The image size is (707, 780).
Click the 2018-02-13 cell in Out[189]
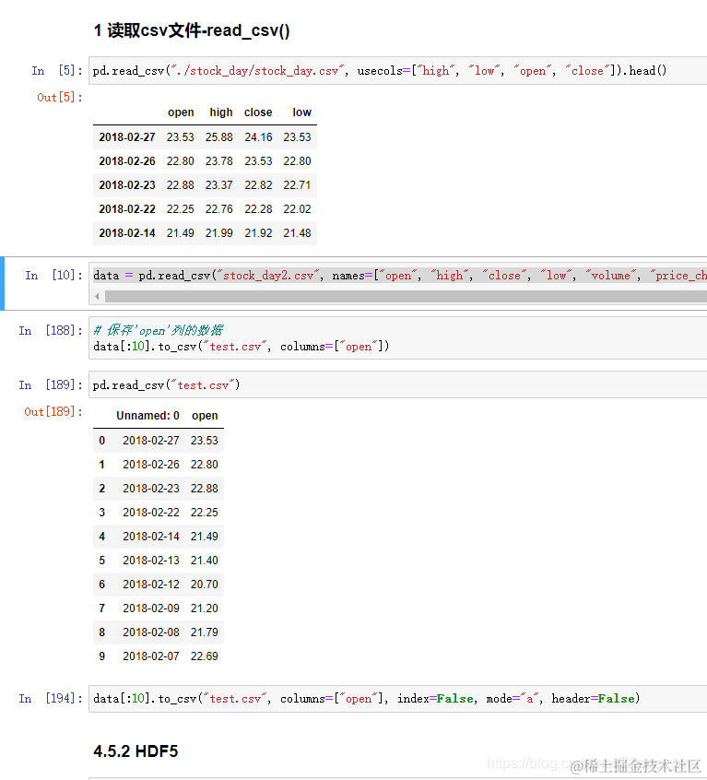pyautogui.click(x=151, y=561)
